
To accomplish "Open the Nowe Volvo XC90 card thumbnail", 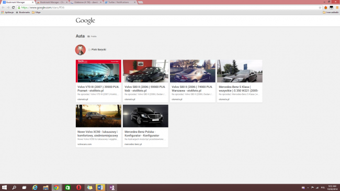I will point(98,116).
